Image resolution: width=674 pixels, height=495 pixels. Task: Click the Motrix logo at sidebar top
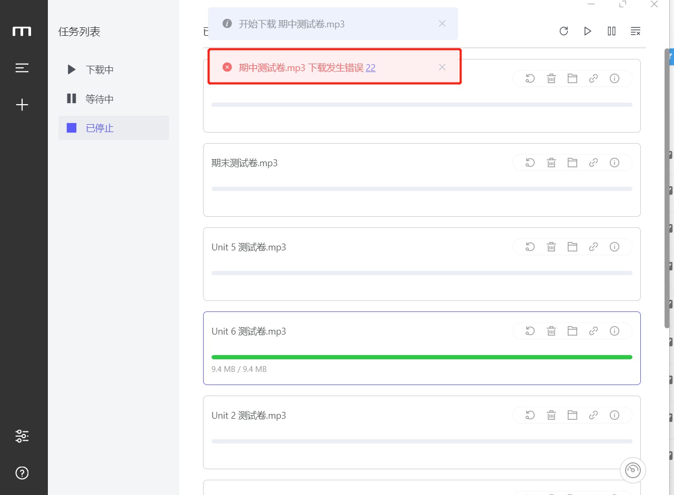[22, 32]
